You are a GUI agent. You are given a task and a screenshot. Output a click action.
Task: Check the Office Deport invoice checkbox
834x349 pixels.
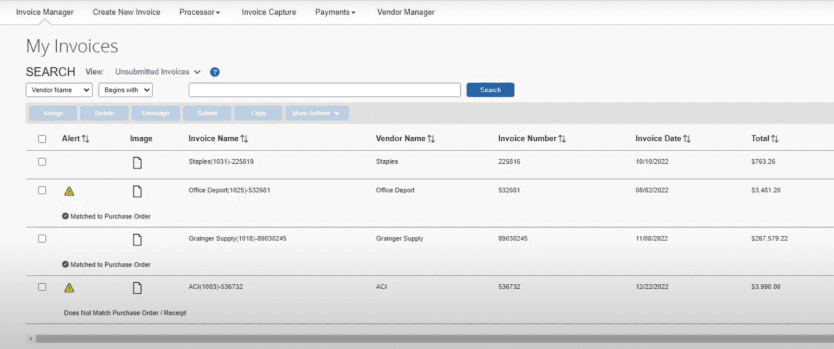42,190
